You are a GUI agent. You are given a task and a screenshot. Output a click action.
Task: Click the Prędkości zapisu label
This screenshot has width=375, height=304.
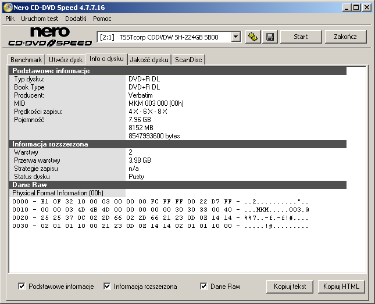[38, 112]
